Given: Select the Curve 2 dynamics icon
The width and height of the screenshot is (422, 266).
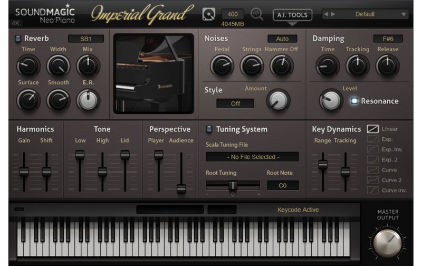Looking at the screenshot, I should pos(373,180).
